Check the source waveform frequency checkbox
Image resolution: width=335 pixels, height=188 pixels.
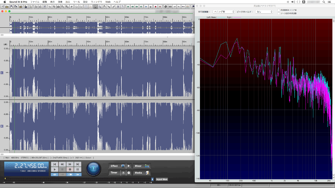click(279, 13)
